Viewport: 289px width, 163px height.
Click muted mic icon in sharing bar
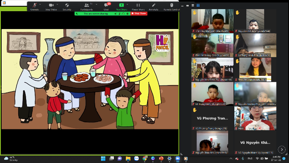(x=119, y=13)
